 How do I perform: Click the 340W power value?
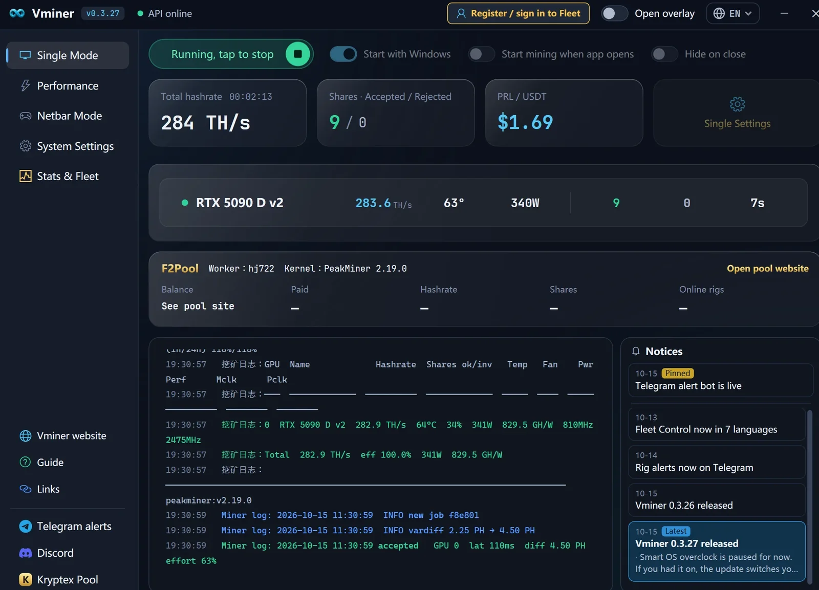pos(525,203)
